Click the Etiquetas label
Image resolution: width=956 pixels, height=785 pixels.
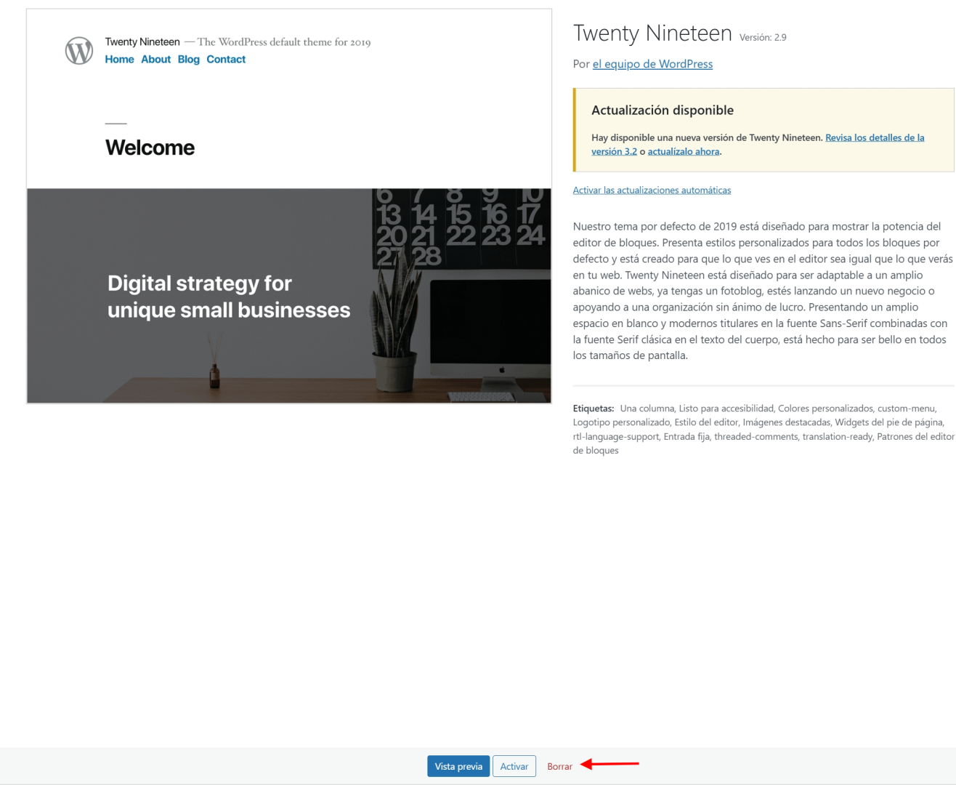(x=593, y=408)
